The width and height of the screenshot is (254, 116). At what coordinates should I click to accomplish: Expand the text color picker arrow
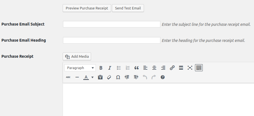(92, 77)
